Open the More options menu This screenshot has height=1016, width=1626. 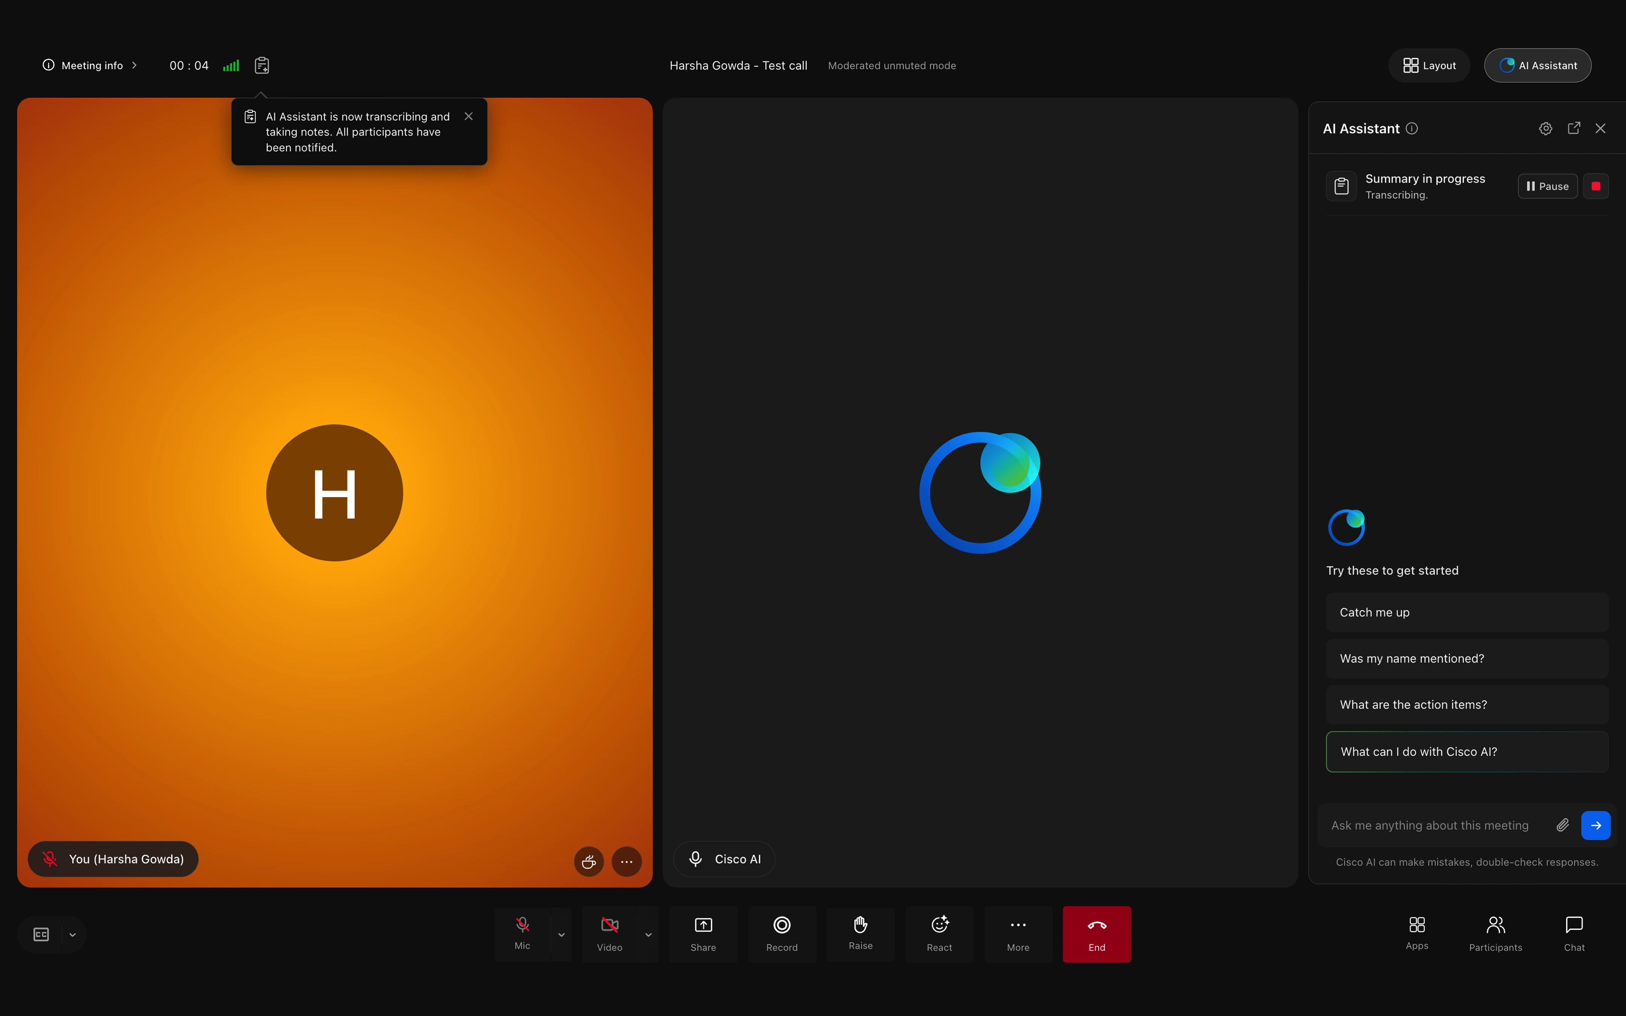(1018, 934)
